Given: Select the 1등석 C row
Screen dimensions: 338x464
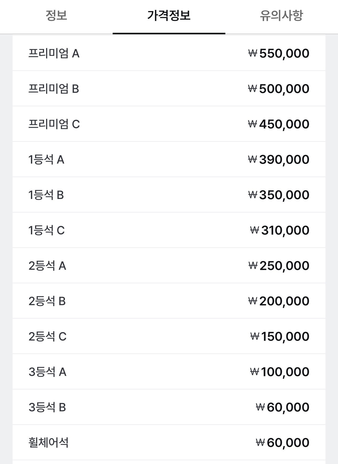Looking at the screenshot, I should pos(169,230).
